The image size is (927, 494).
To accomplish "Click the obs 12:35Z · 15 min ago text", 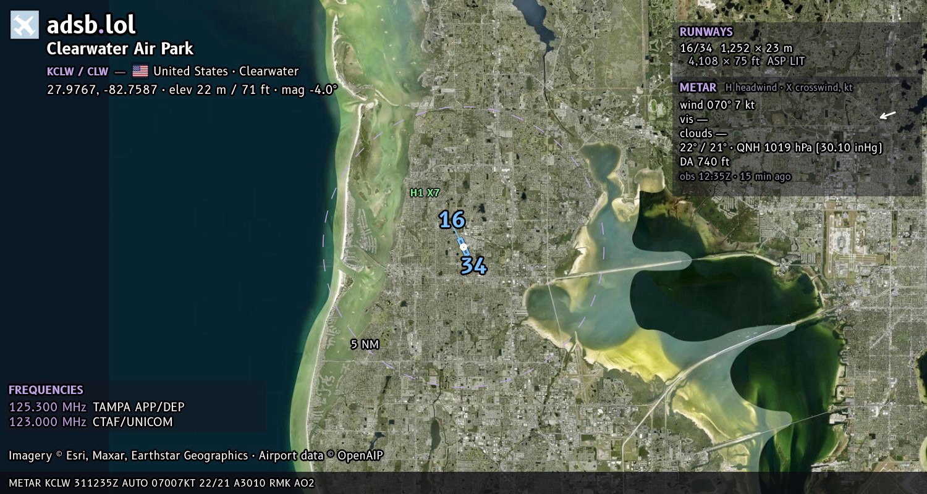I will (735, 177).
